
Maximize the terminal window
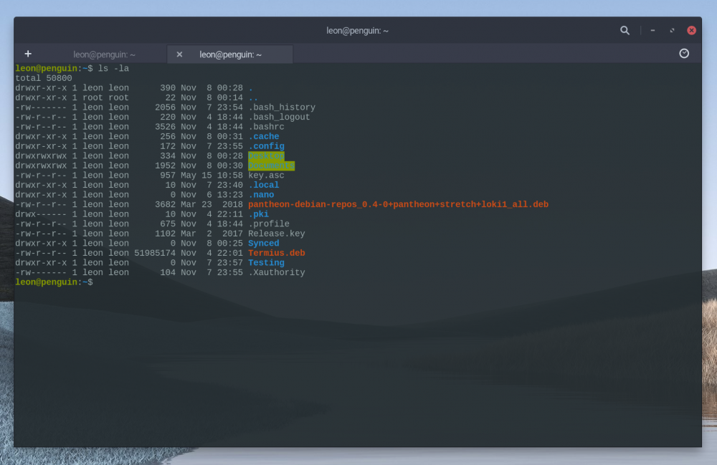(x=672, y=31)
